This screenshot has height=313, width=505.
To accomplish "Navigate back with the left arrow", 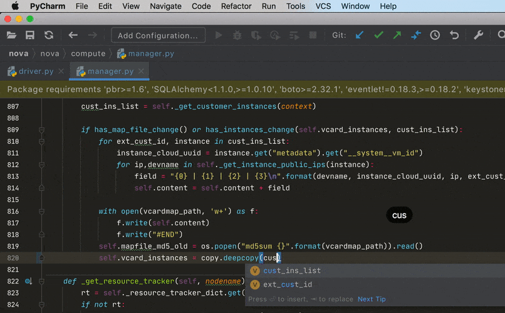I will point(73,36).
